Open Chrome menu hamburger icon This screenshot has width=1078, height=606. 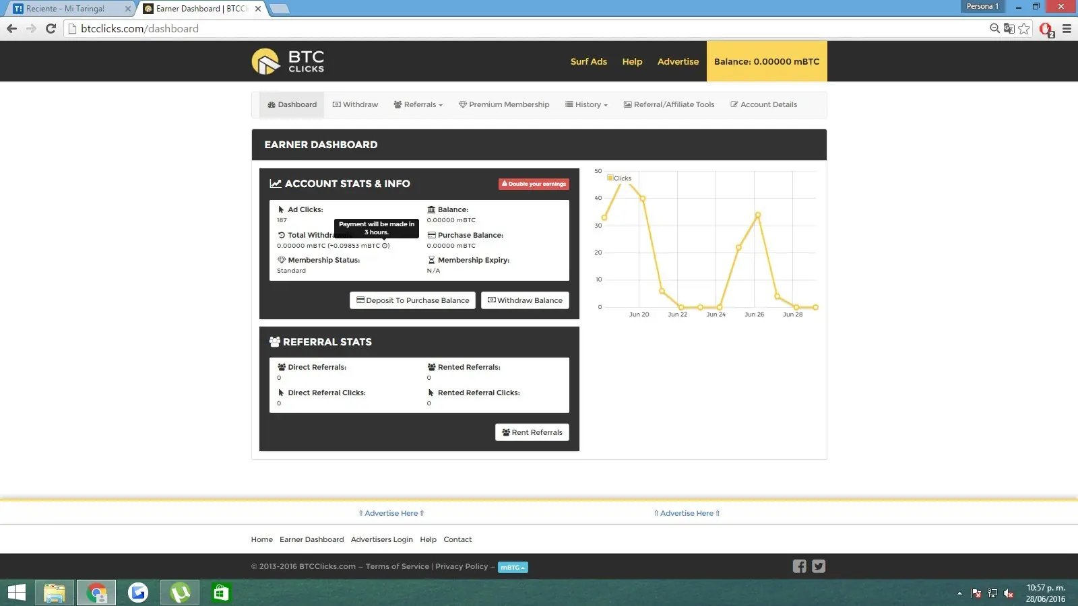click(1067, 28)
